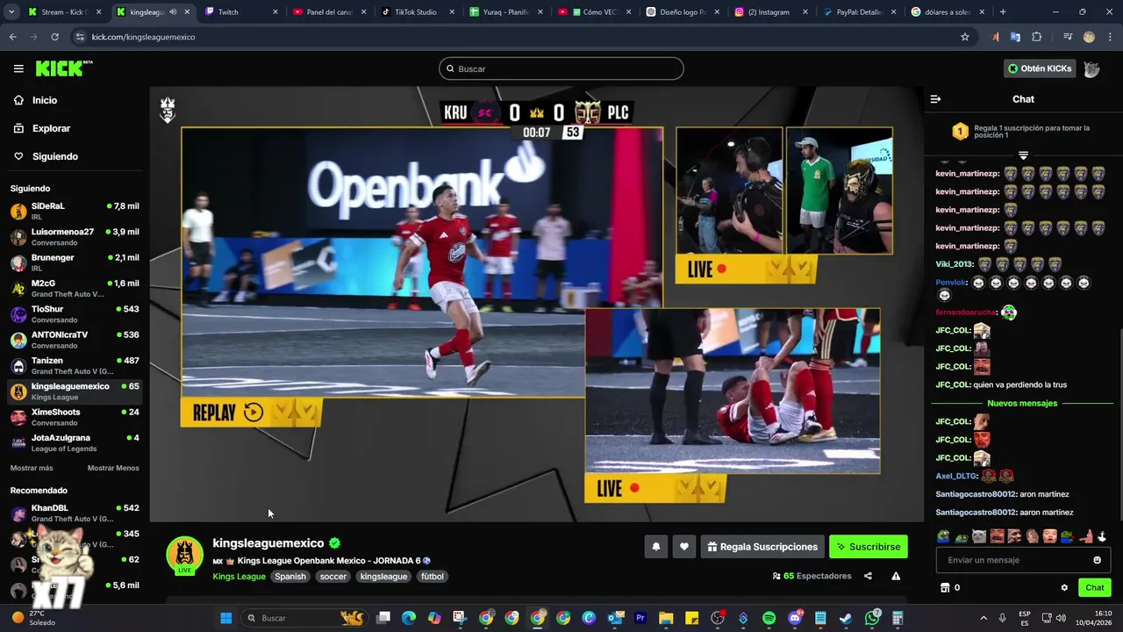Screen dimensions: 1123x632
Task: Click Mostrar más in following list
Action: point(32,468)
